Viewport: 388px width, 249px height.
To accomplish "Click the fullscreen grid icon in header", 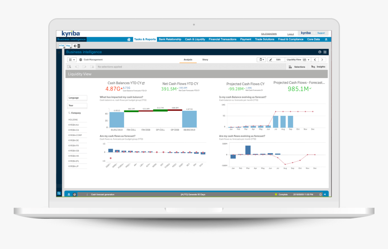I will point(325,52).
